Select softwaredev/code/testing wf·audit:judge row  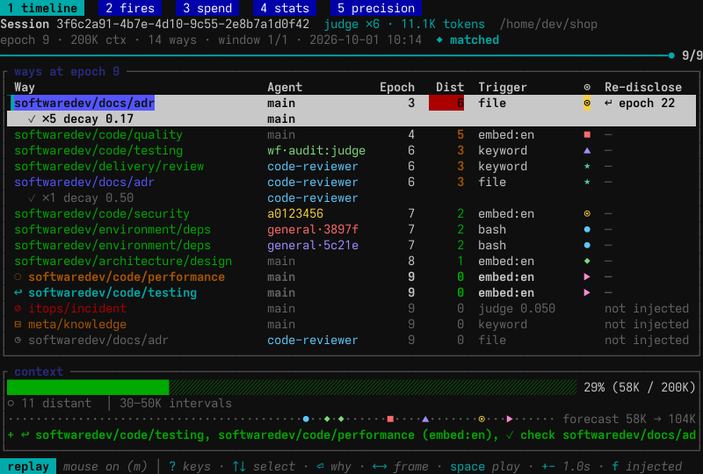tap(351, 150)
